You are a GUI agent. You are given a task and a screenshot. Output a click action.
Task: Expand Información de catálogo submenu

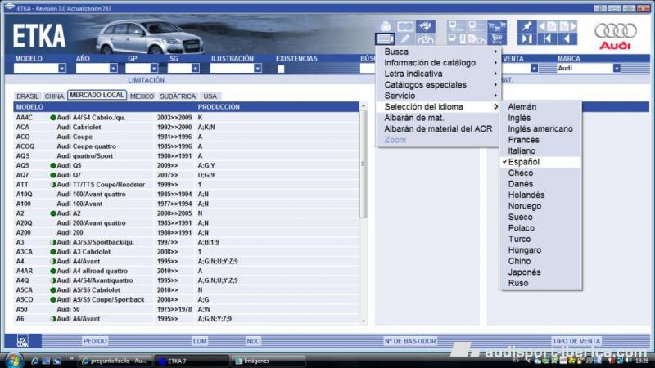pyautogui.click(x=437, y=63)
